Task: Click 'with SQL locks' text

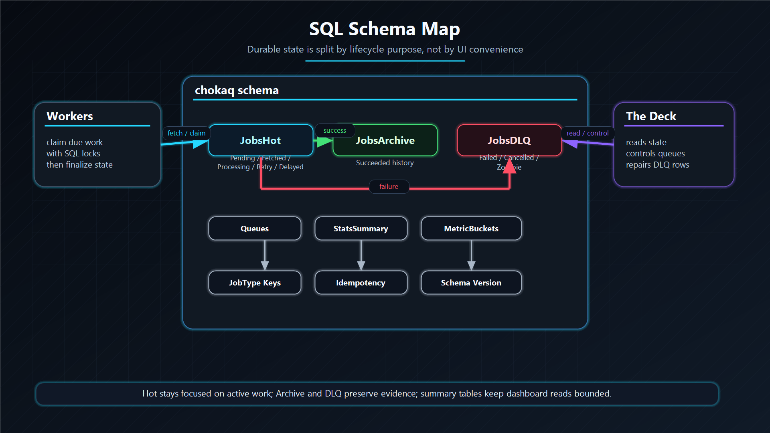Action: coord(73,154)
